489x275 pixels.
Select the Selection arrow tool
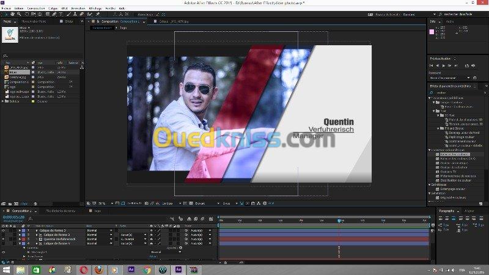[6, 14]
